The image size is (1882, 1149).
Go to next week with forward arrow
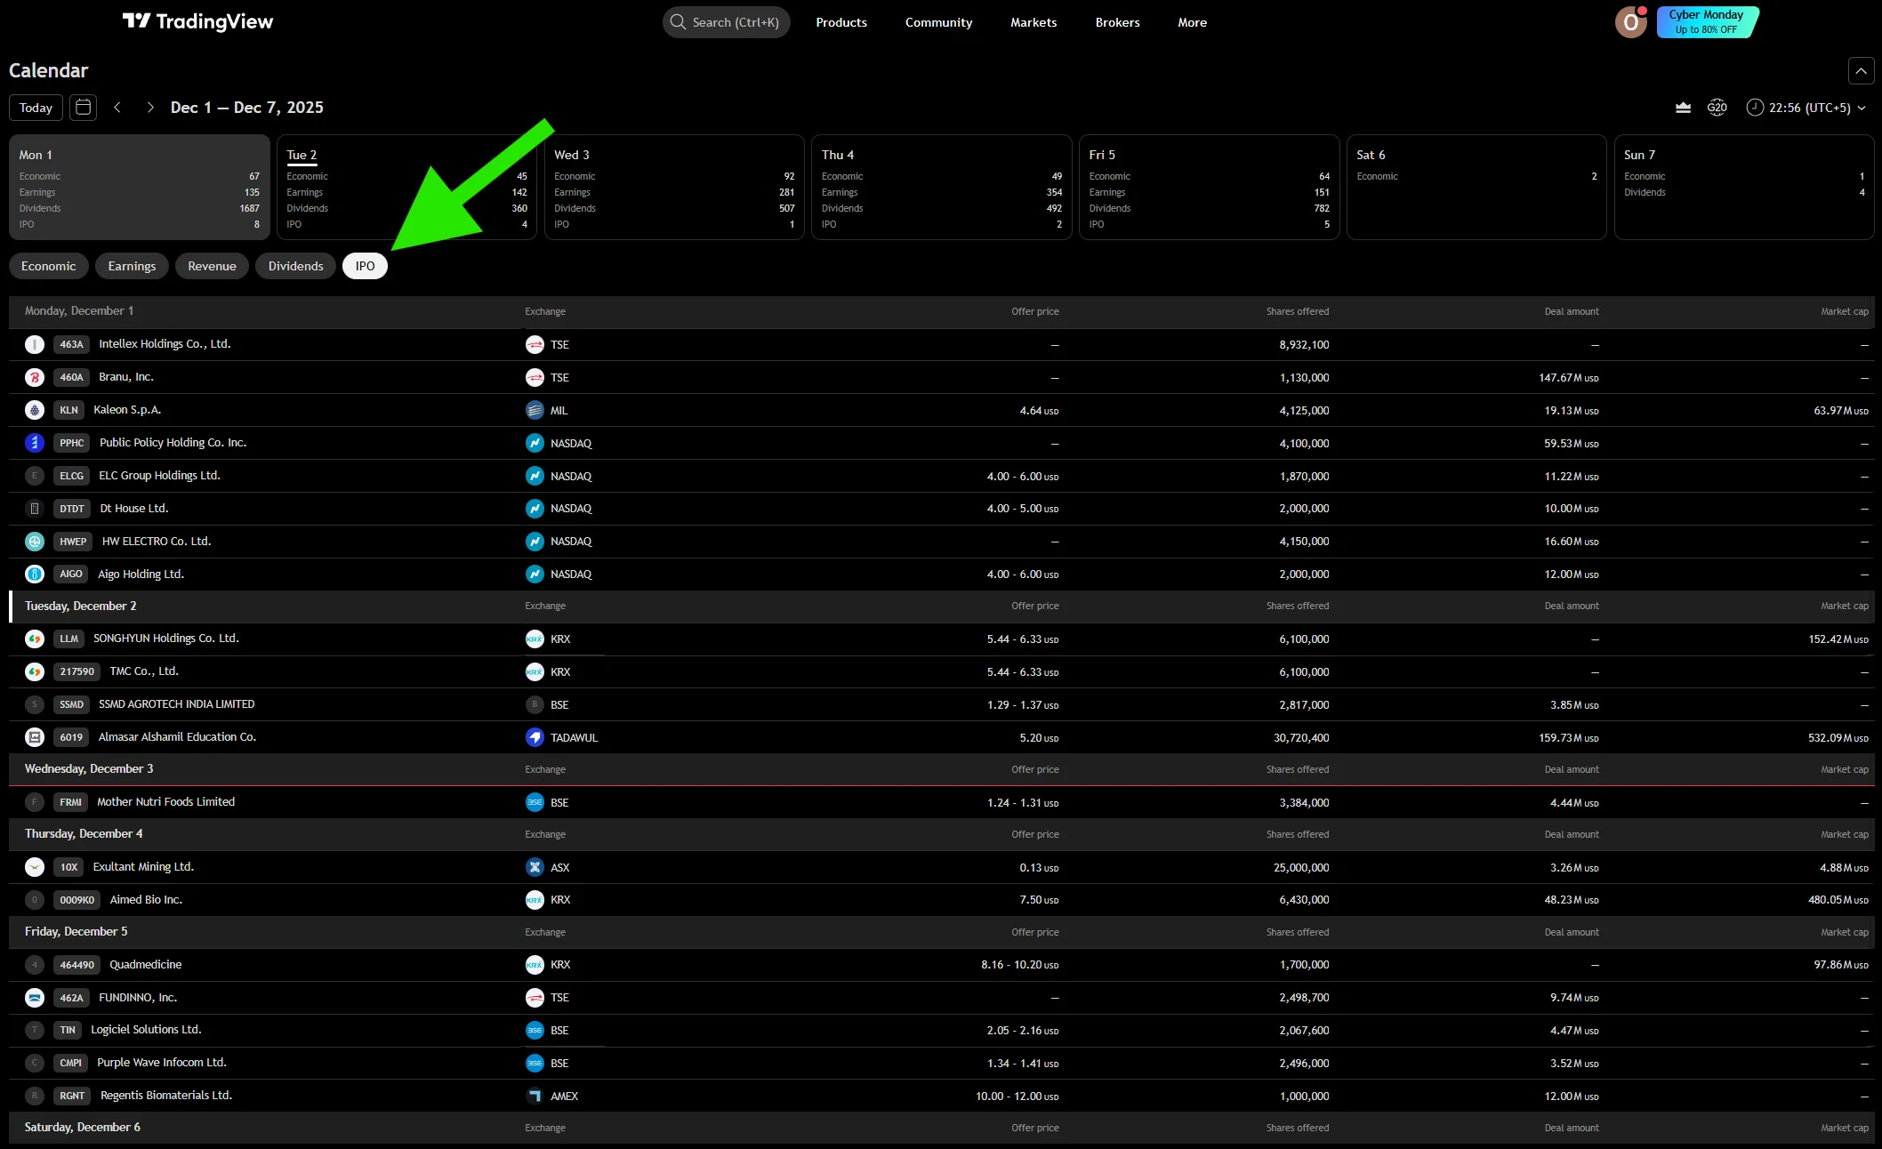[x=150, y=107]
